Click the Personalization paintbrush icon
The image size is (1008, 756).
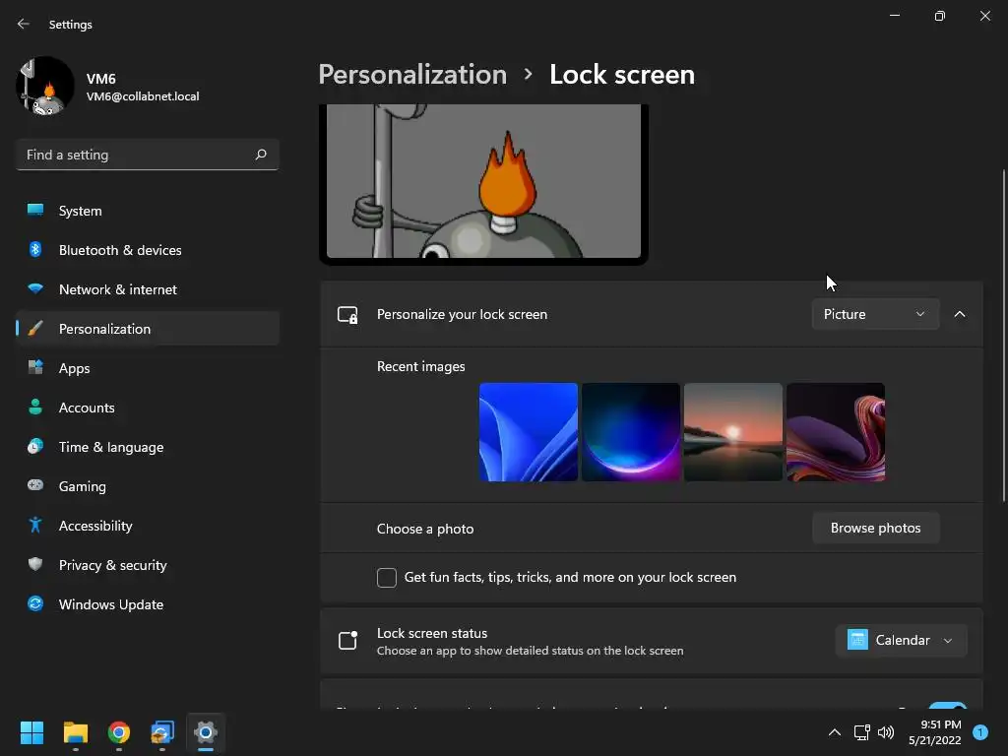[x=35, y=329]
